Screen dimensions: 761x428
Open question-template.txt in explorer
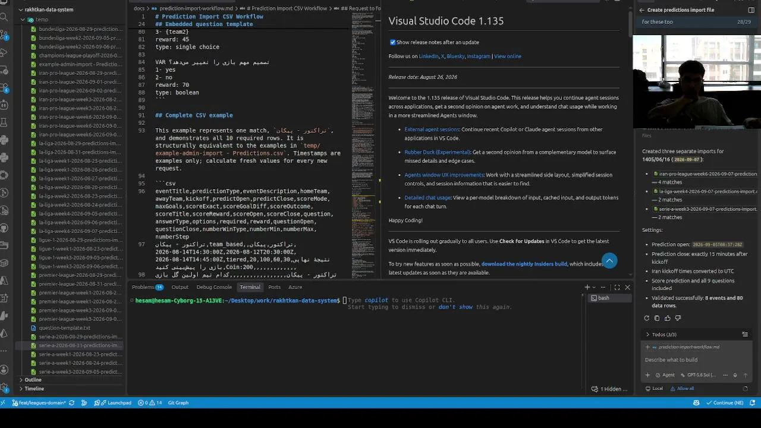coord(65,328)
